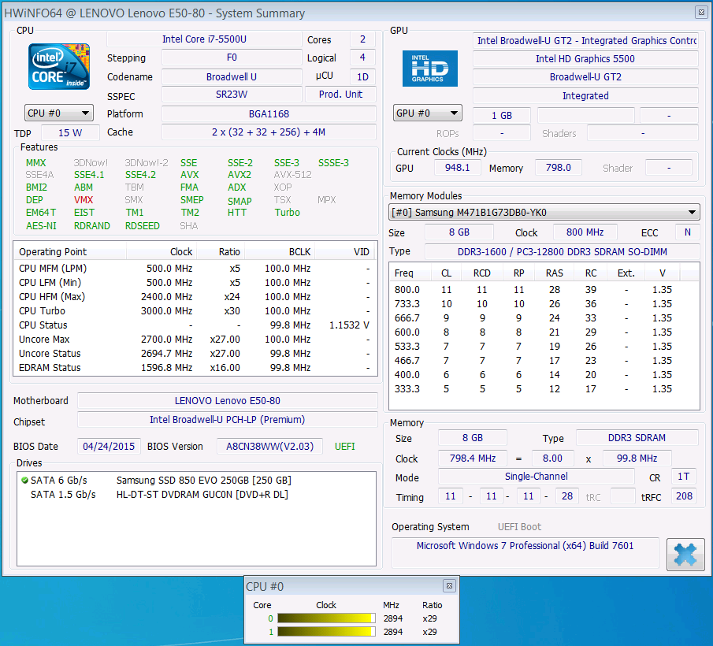This screenshot has width=713, height=646.
Task: Click the Freq column header in memory timings
Action: [x=410, y=273]
